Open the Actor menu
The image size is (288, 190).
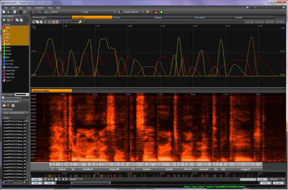coord(29,8)
